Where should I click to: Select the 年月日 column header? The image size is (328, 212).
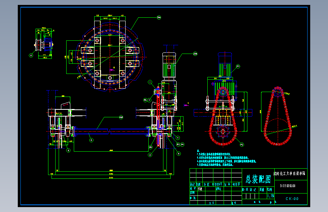[x=236, y=184]
